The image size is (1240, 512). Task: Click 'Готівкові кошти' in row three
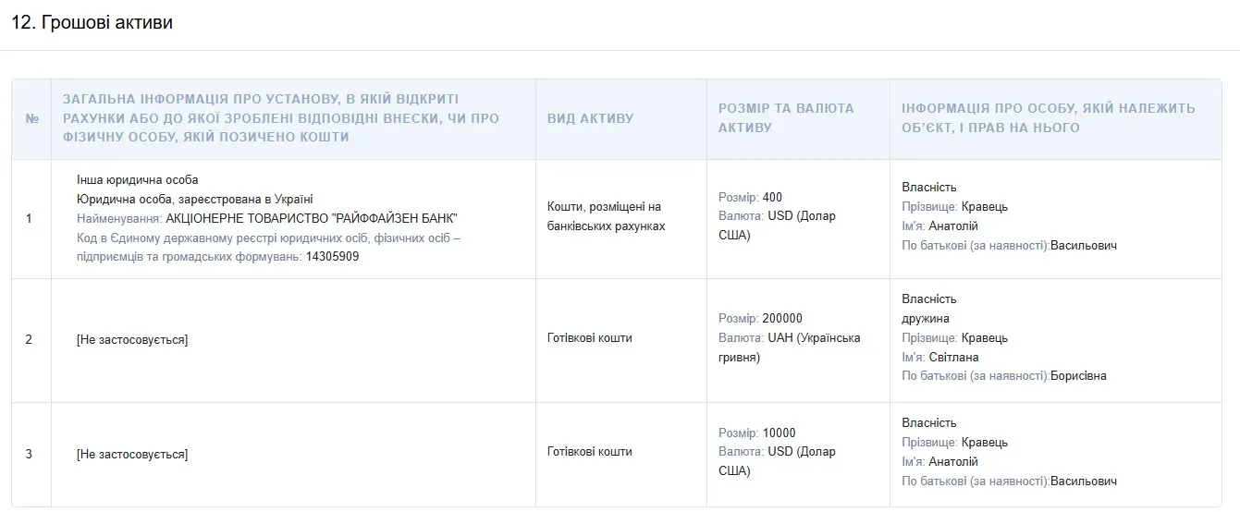point(590,452)
